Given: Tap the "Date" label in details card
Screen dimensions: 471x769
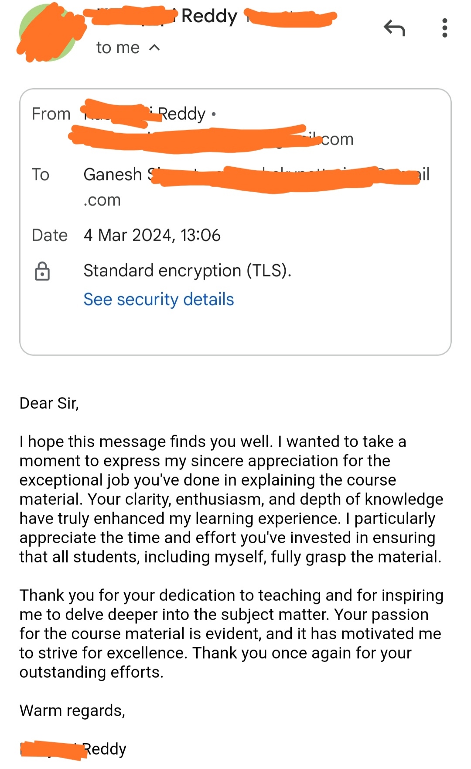Looking at the screenshot, I should coord(50,235).
